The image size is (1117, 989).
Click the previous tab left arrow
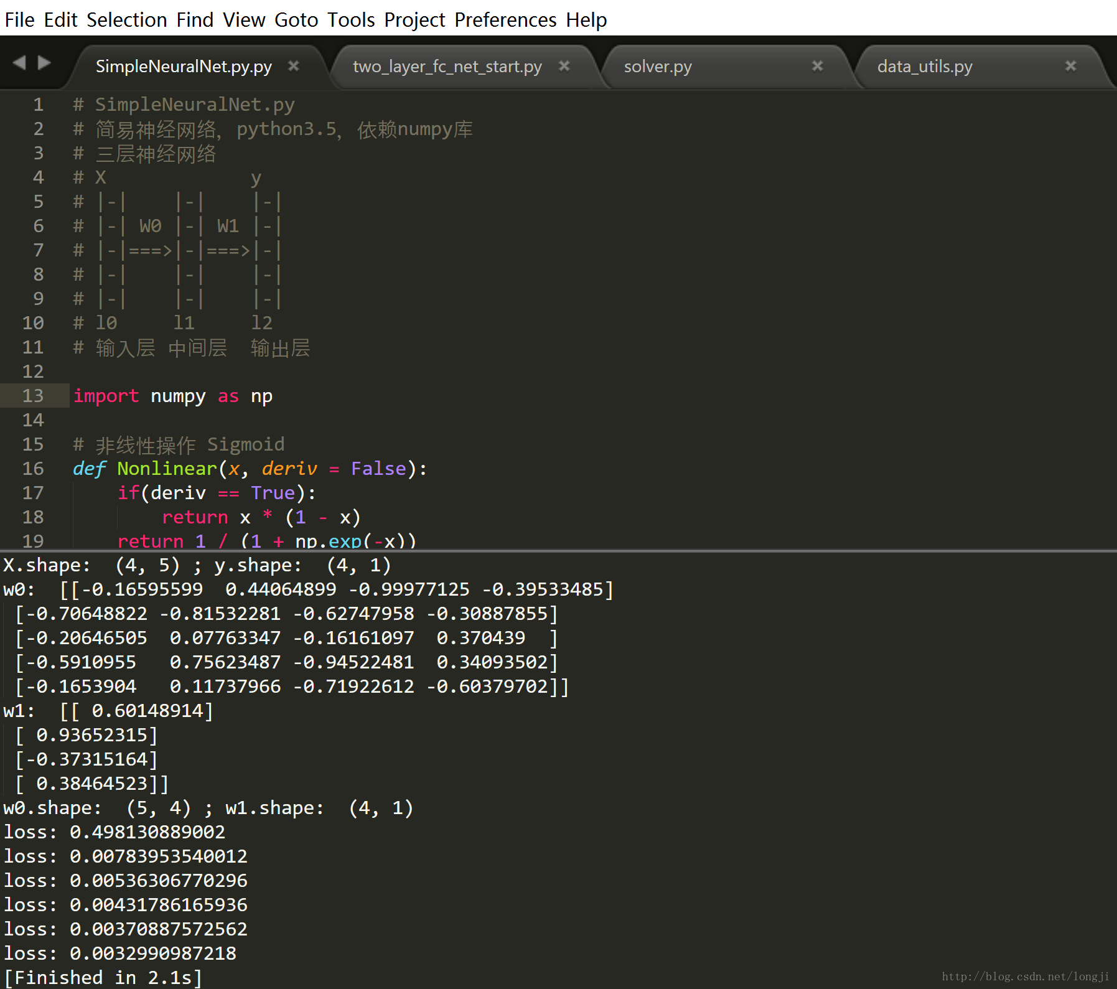tap(19, 62)
